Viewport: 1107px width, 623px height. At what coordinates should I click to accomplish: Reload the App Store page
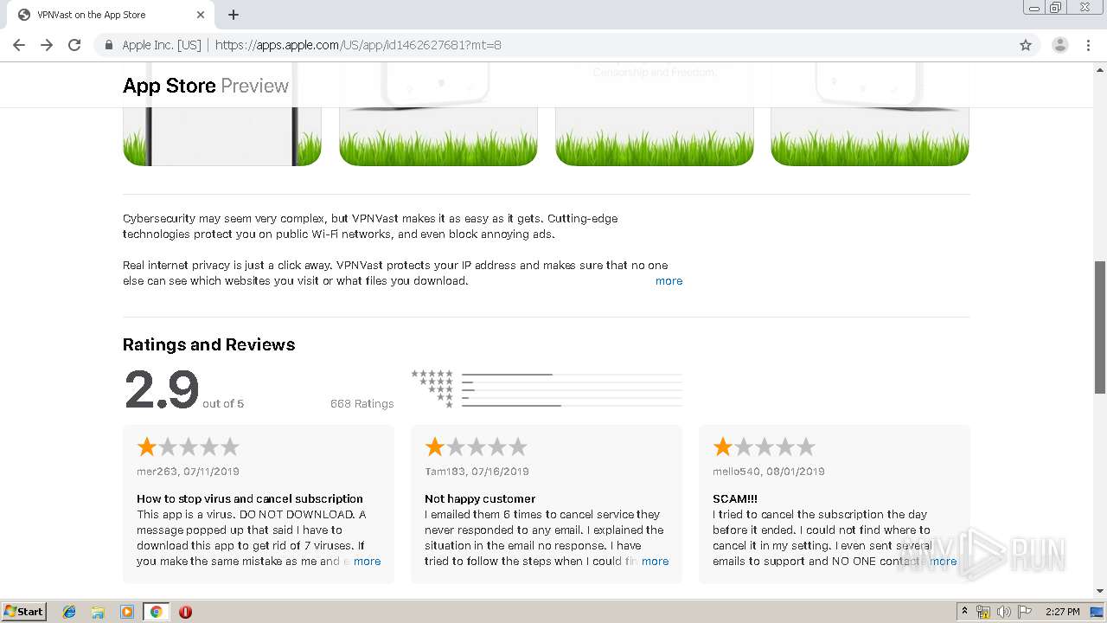click(x=74, y=45)
